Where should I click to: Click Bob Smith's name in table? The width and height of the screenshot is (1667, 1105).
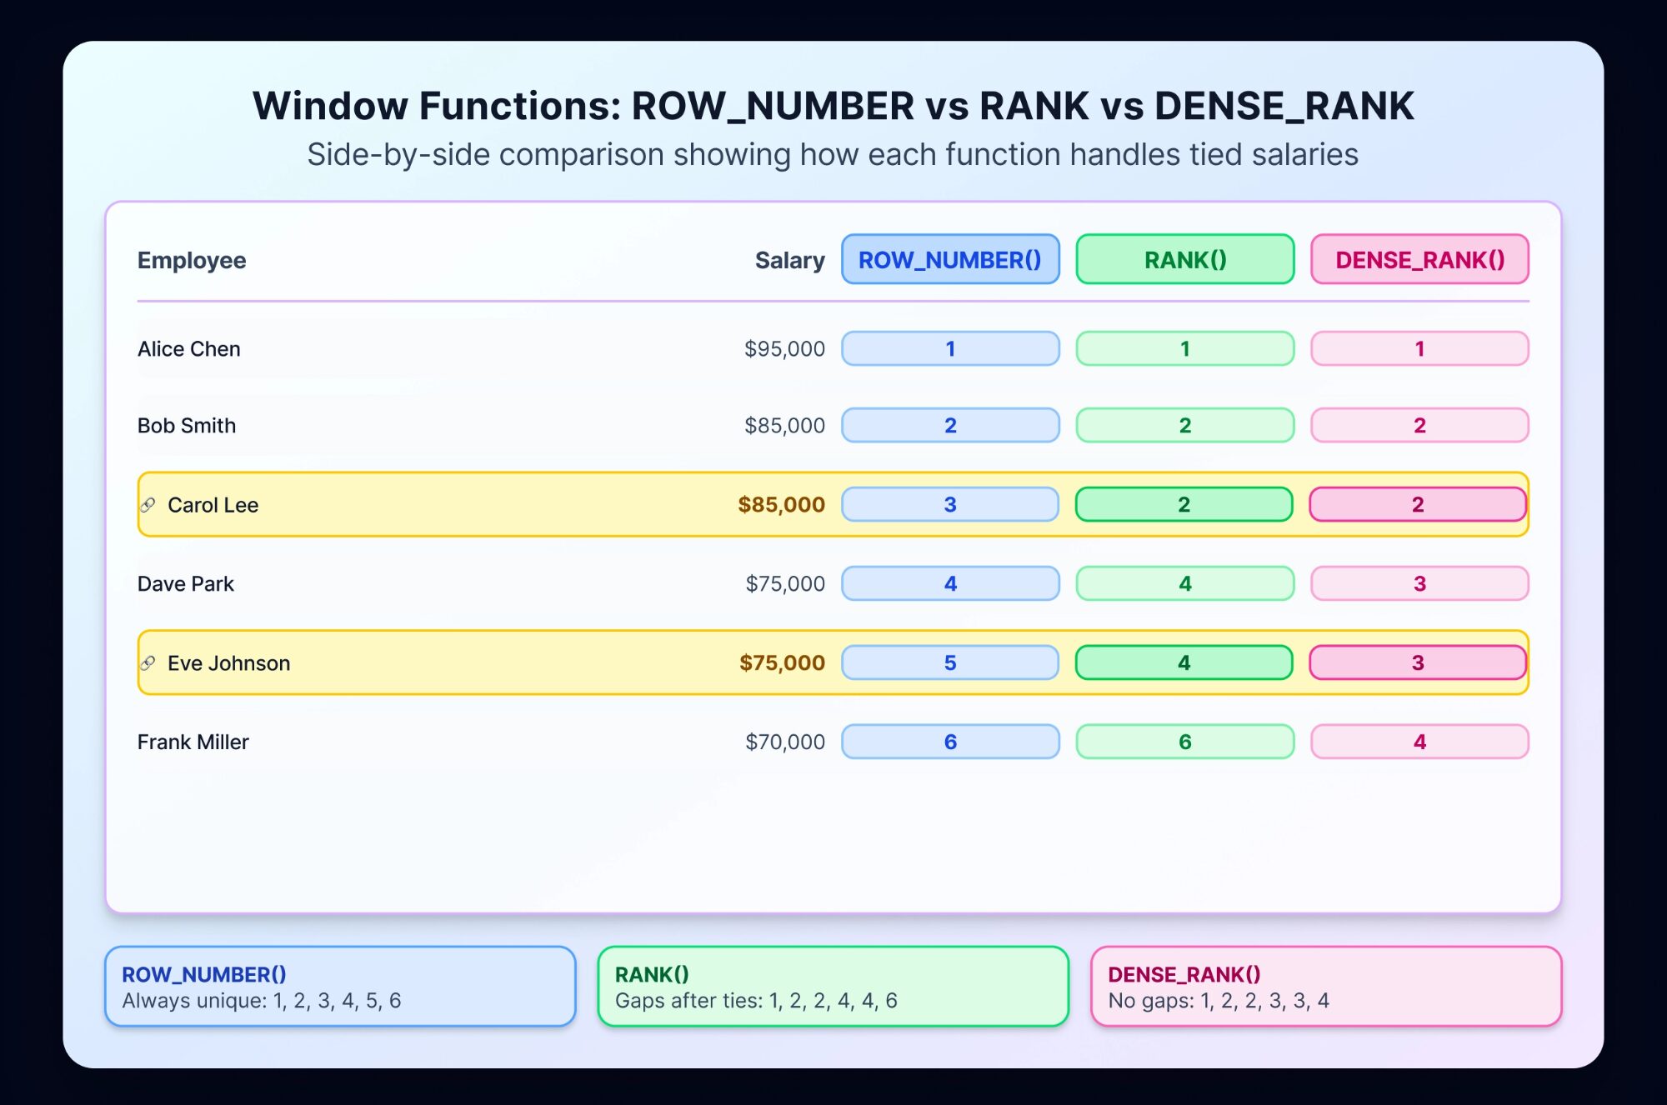tap(187, 426)
